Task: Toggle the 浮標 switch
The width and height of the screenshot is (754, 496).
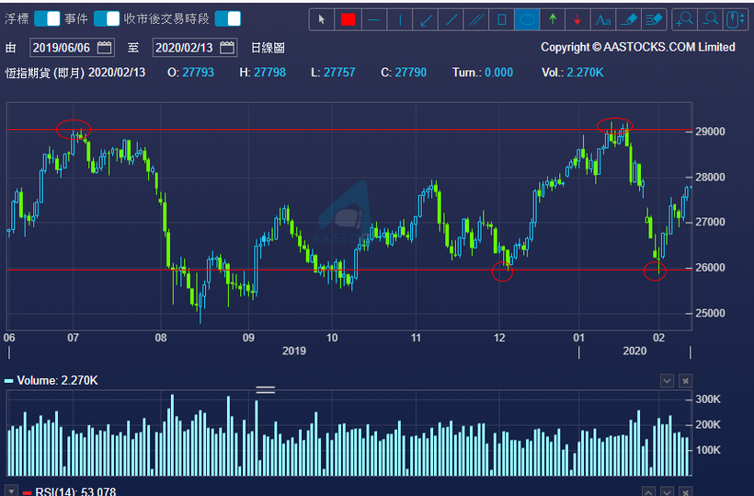Action: pyautogui.click(x=47, y=18)
